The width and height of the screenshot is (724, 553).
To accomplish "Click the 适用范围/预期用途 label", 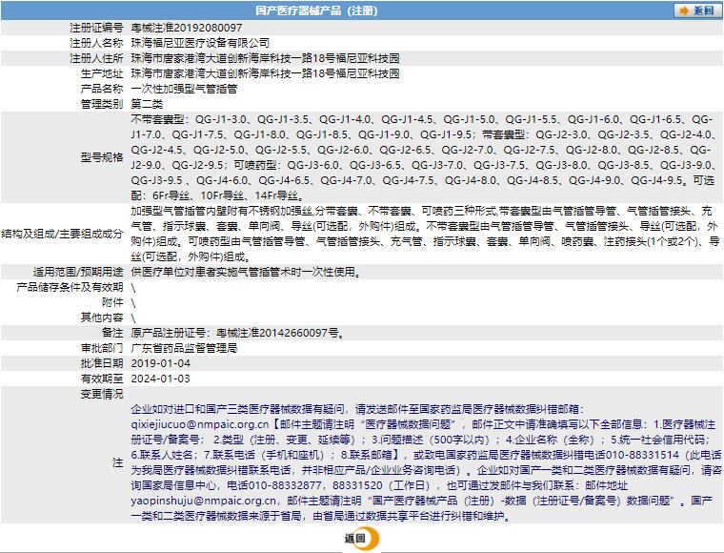I will pos(78,272).
